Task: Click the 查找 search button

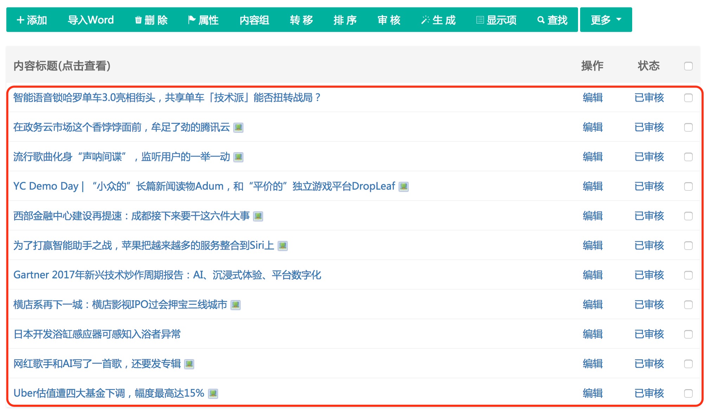Action: pos(552,20)
